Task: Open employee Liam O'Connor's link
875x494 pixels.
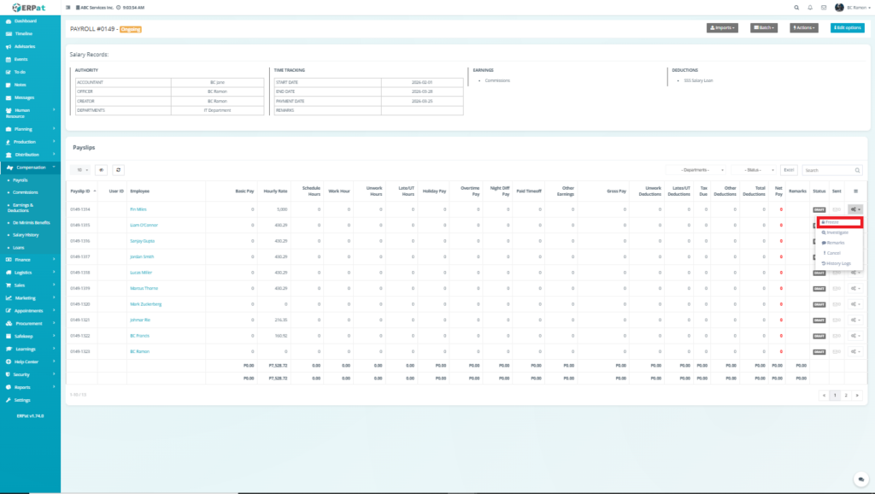Action: point(144,225)
